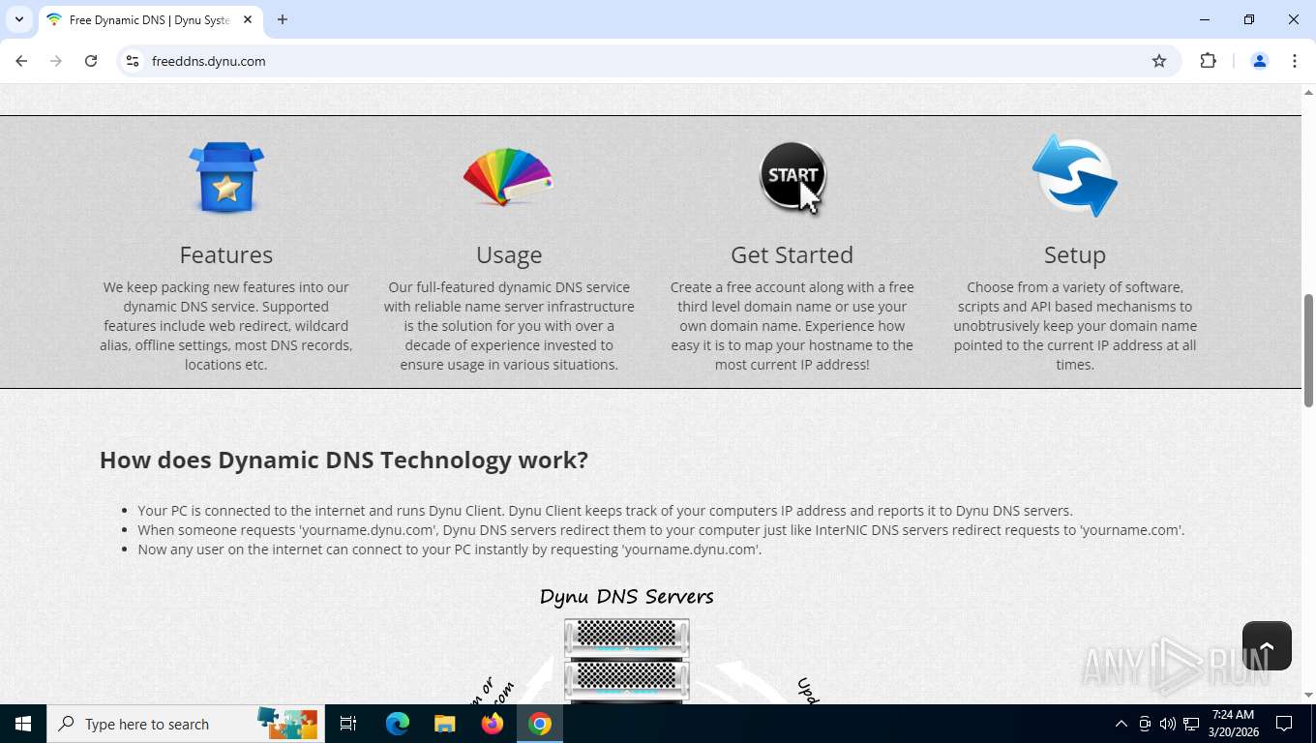Click the Chrome taskbar icon
The image size is (1316, 743).
(540, 724)
